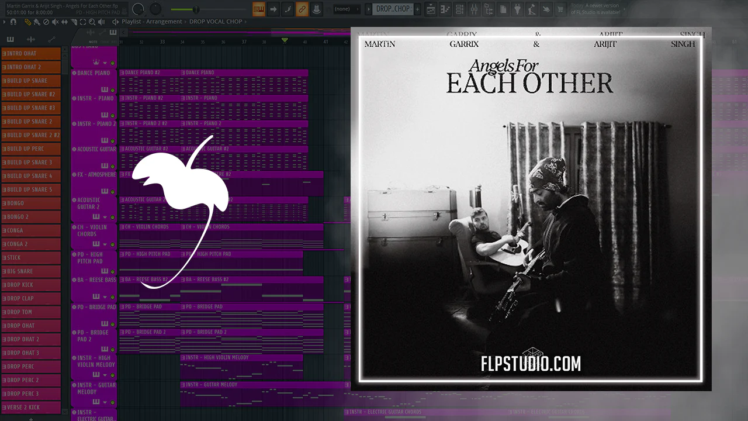Screen dimensions: 748x421
Task: Select the DROP KICK pattern
Action: [x=31, y=285]
